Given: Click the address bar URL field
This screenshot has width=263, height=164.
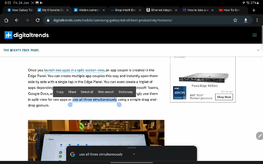Looking at the screenshot, I should (x=113, y=20).
